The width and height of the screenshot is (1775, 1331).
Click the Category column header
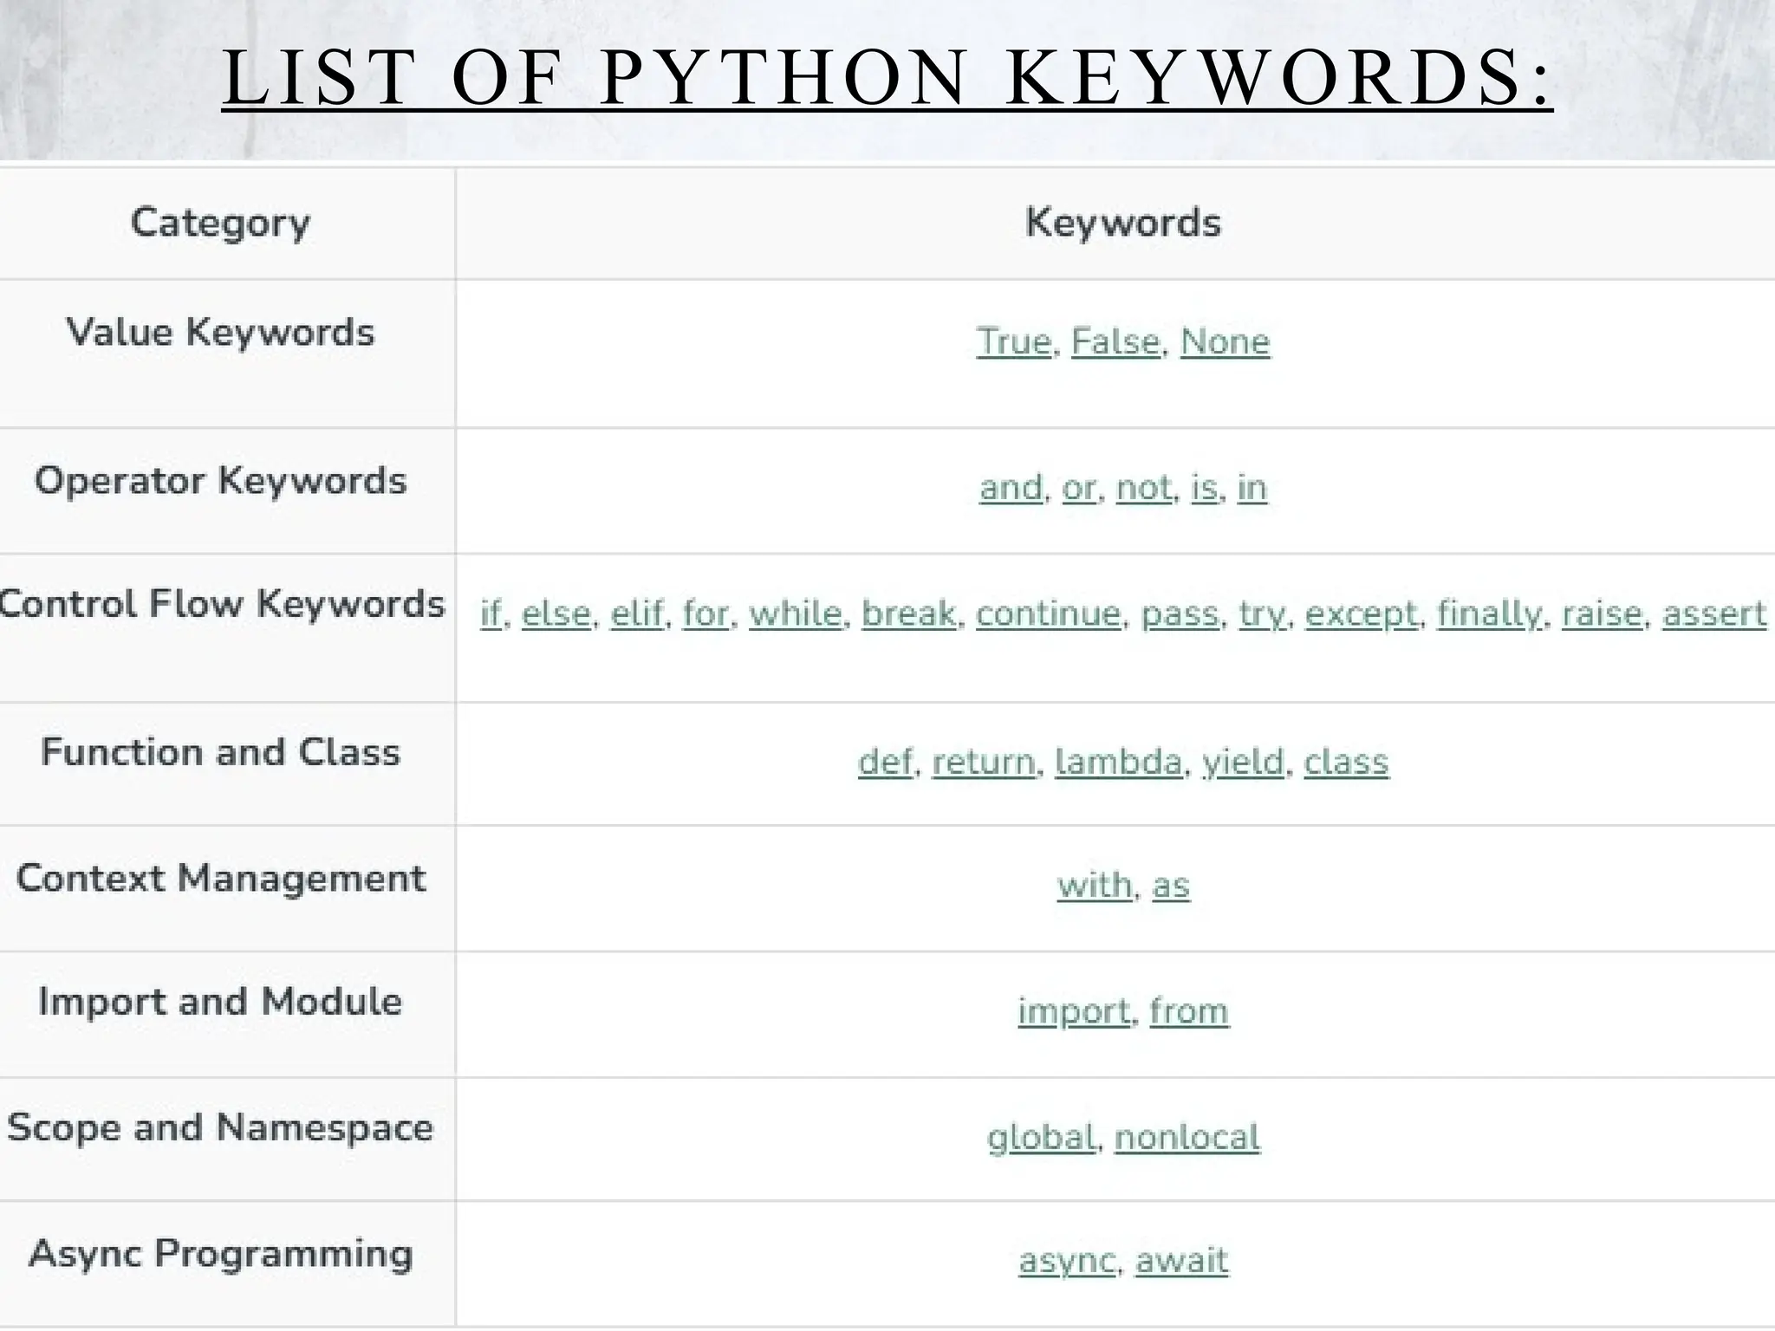click(x=220, y=224)
